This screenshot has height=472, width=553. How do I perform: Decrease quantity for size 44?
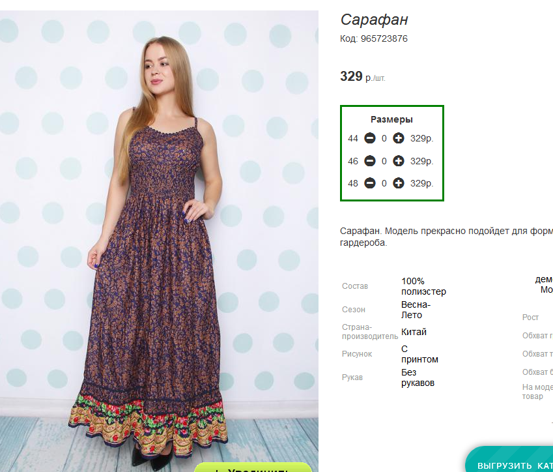tap(369, 138)
